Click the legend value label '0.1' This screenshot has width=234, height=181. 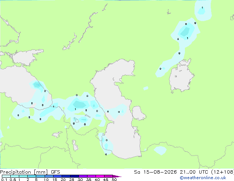coord(4,180)
